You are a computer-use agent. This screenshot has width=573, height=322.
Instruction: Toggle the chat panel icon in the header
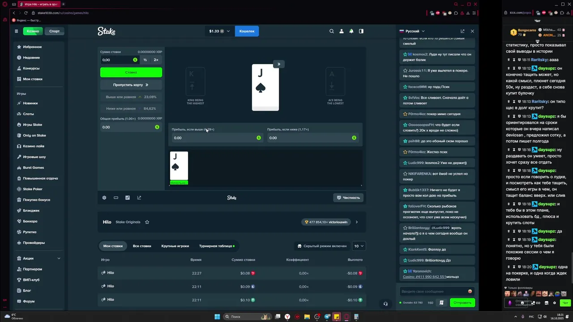pos(361,31)
